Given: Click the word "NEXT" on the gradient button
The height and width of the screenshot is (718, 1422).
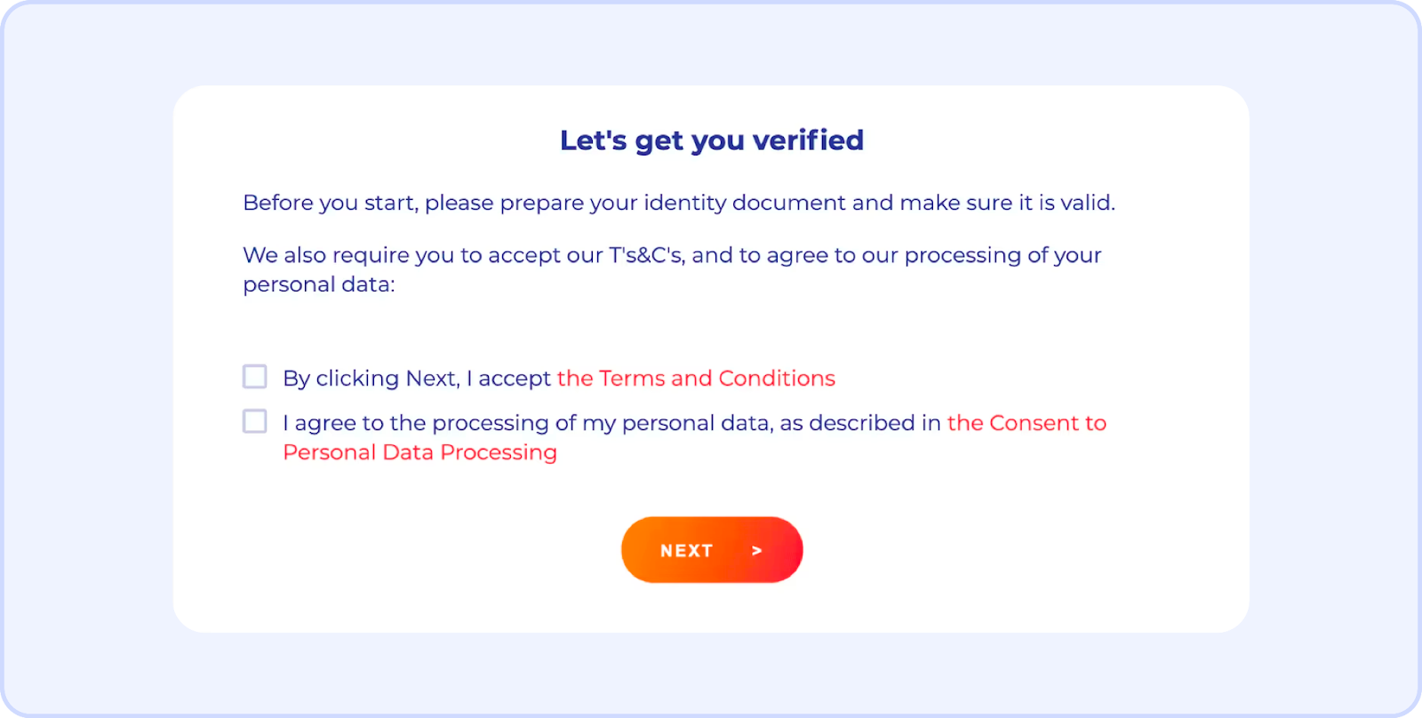Looking at the screenshot, I should click(x=686, y=551).
